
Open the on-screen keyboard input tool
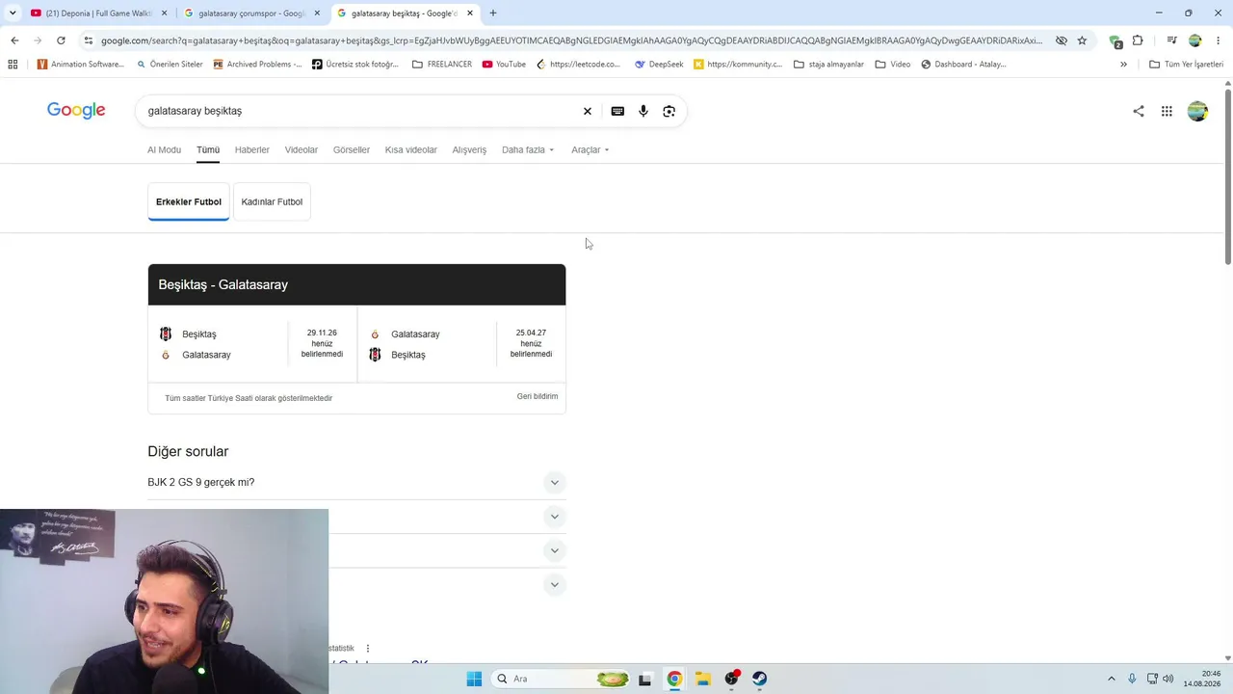(617, 111)
